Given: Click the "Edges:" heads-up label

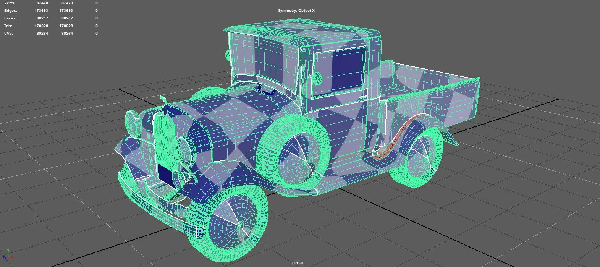Looking at the screenshot, I should tap(11, 10).
